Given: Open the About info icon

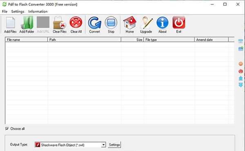Looking at the screenshot, I should pyautogui.click(x=163, y=23).
